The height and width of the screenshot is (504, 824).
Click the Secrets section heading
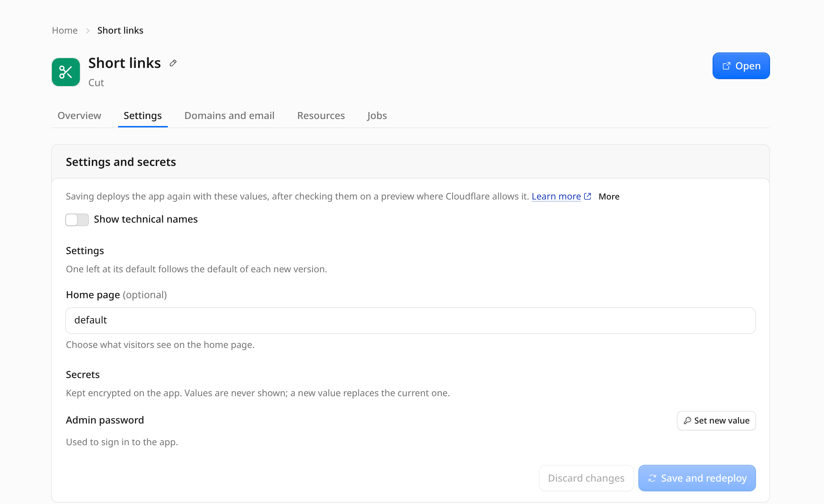click(83, 374)
